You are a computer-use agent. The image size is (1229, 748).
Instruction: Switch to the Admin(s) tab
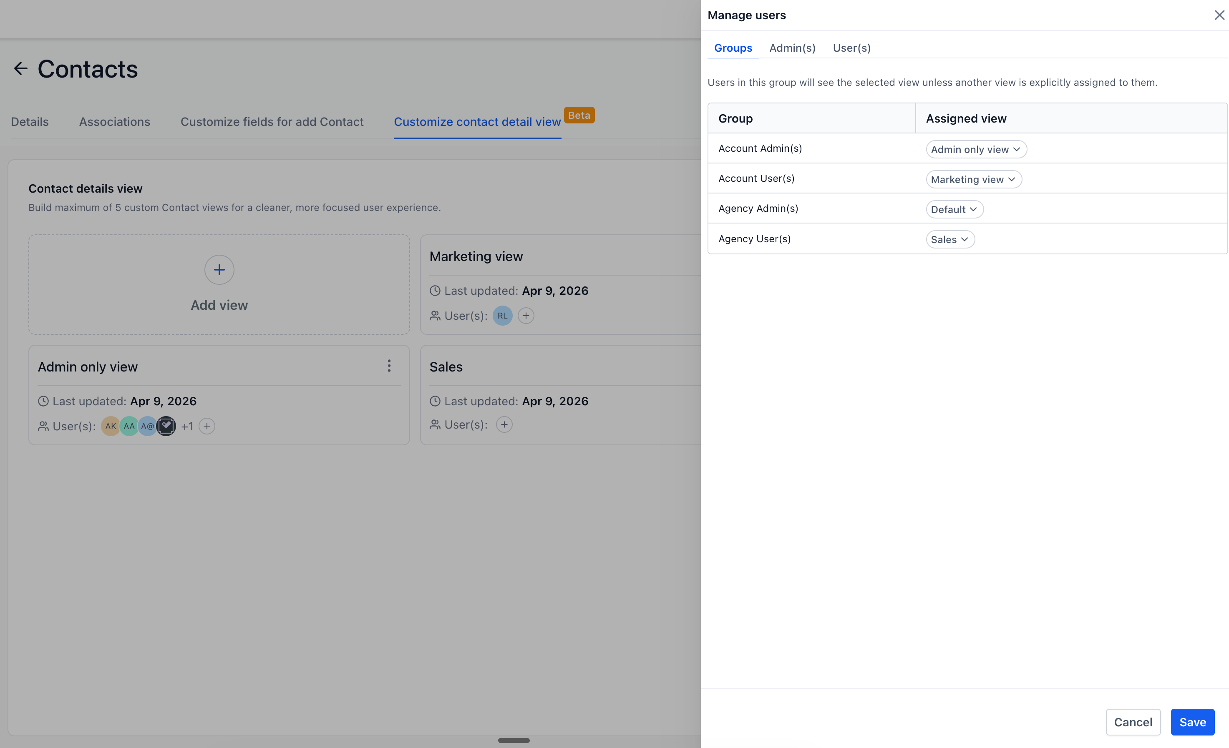[x=792, y=48]
